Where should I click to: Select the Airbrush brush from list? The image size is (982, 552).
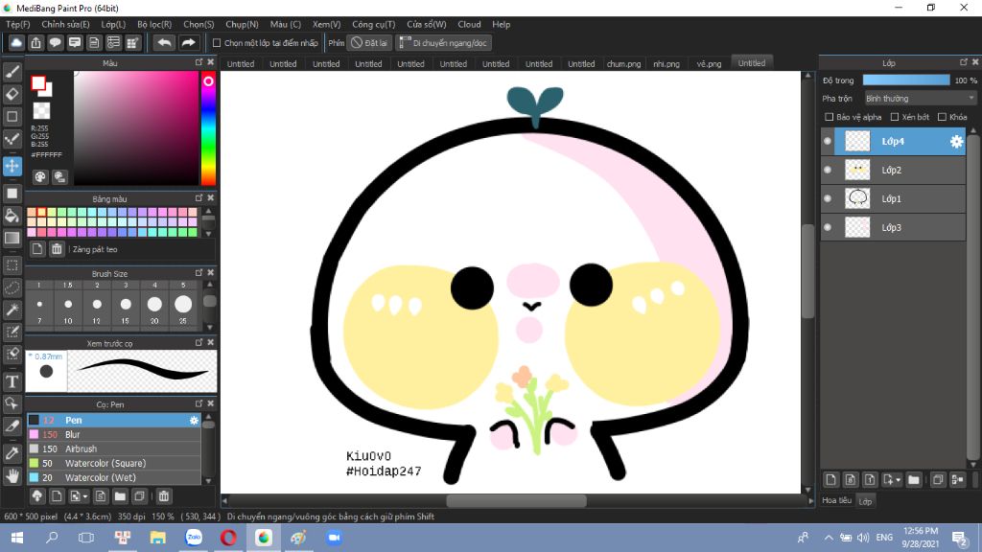(81, 448)
